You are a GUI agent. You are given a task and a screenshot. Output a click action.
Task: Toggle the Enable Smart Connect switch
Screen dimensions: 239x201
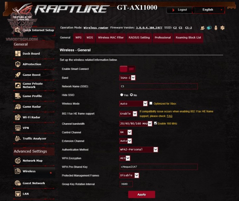click(127, 69)
